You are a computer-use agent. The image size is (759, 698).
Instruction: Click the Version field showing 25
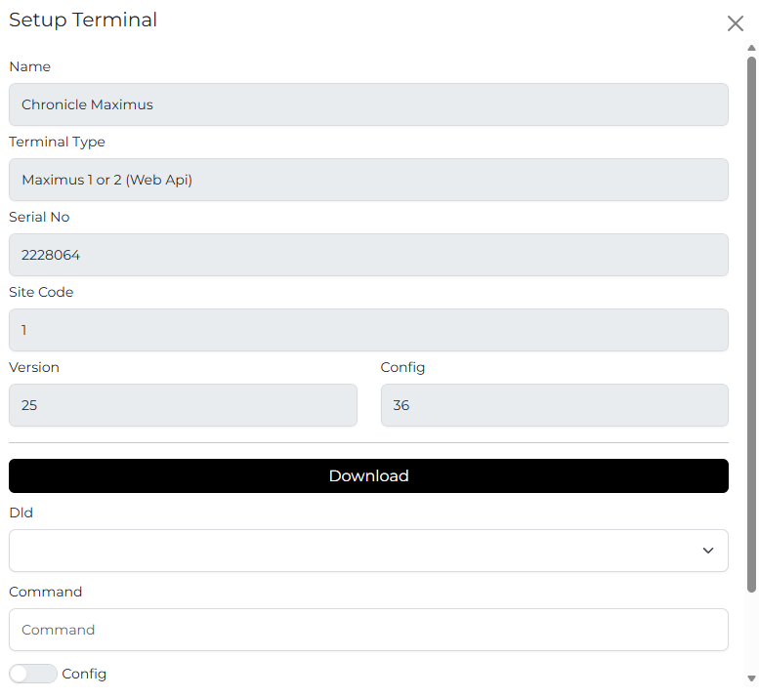tap(183, 405)
